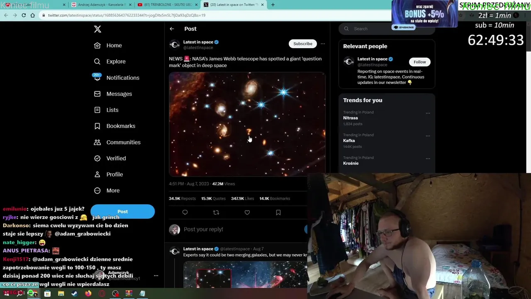
Task: Open Lists in the sidebar
Action: [106, 110]
